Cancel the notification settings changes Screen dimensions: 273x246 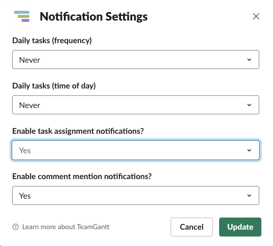point(192,227)
